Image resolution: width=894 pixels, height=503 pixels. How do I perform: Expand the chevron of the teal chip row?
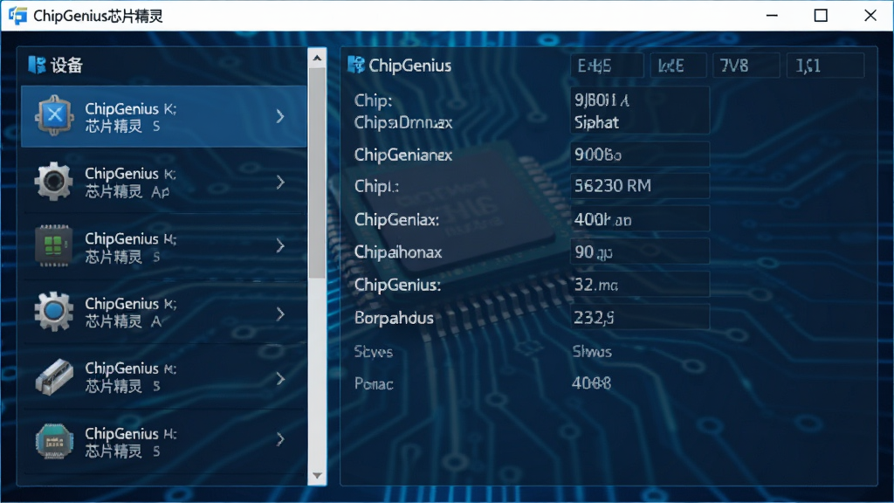click(280, 439)
